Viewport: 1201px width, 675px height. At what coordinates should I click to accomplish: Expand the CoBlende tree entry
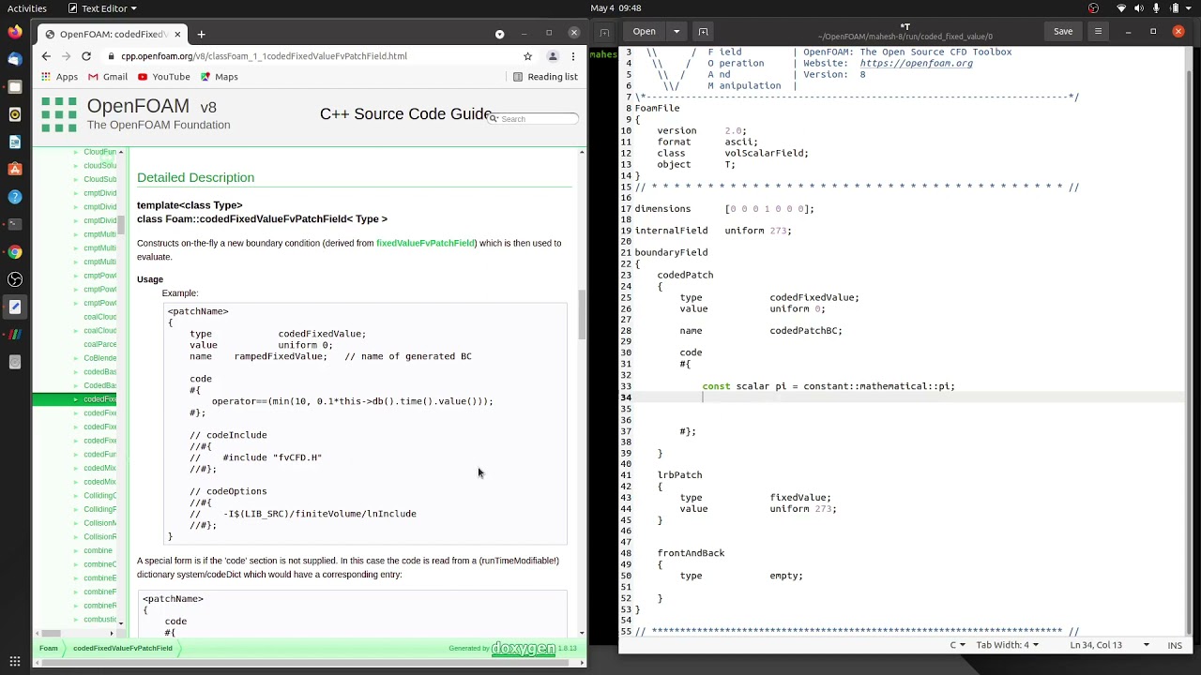tap(76, 358)
